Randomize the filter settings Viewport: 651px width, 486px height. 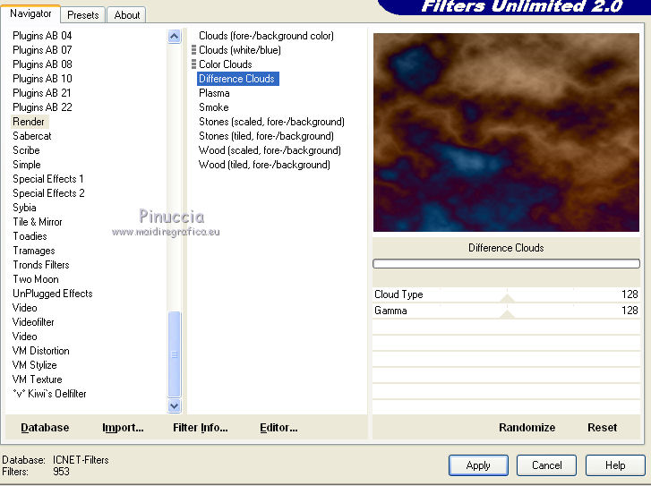527,428
